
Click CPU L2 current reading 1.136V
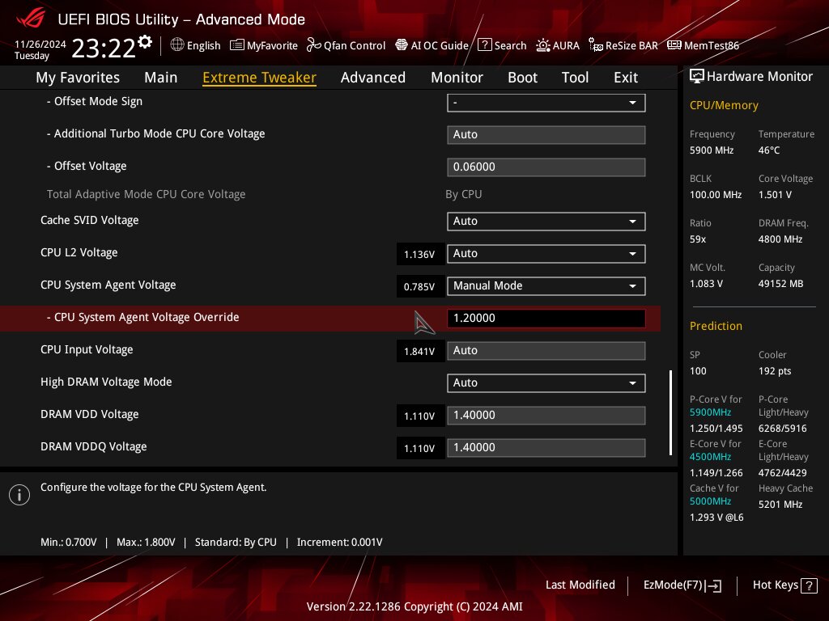(419, 254)
